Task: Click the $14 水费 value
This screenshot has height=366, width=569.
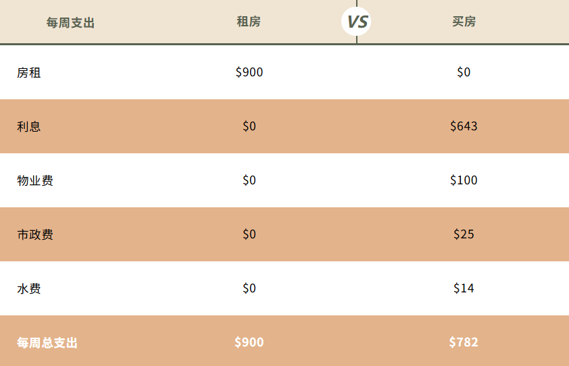Action: (464, 288)
